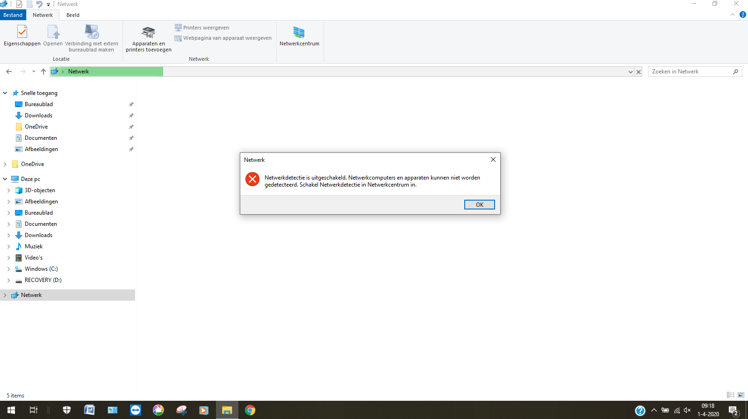Viewport: 748px width, 419px height.
Task: Open Google Chrome from the taskbar
Action: pyautogui.click(x=250, y=410)
